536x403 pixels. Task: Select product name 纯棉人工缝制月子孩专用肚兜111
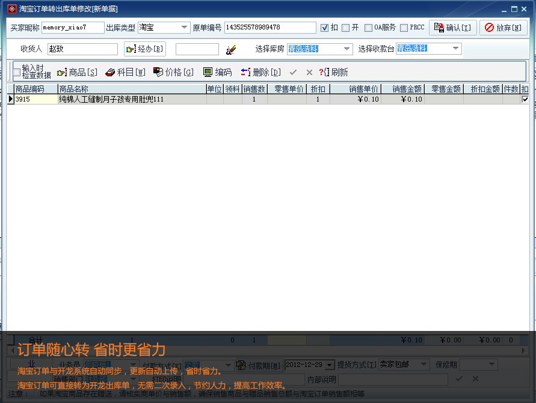132,99
